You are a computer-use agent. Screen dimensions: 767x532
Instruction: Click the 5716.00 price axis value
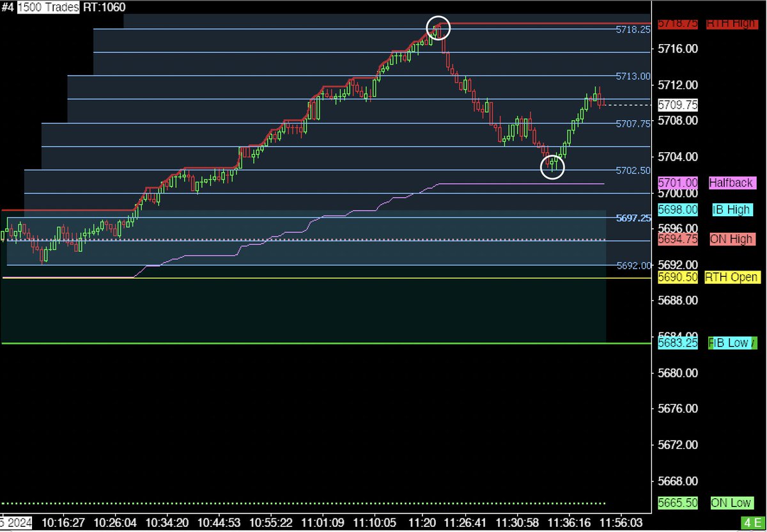coord(678,49)
